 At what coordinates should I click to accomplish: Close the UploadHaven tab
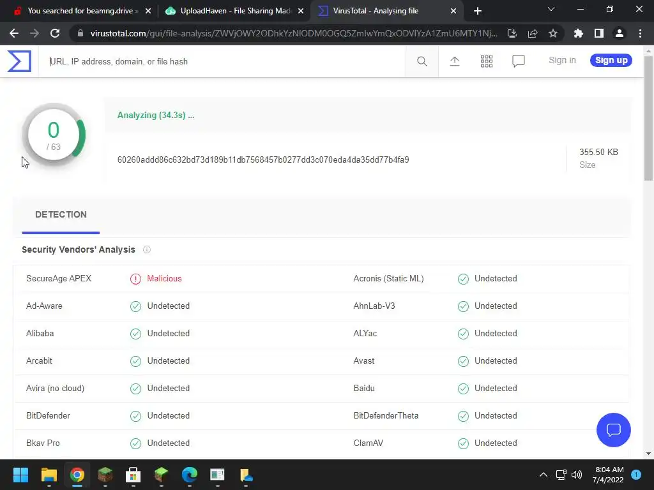pos(301,11)
